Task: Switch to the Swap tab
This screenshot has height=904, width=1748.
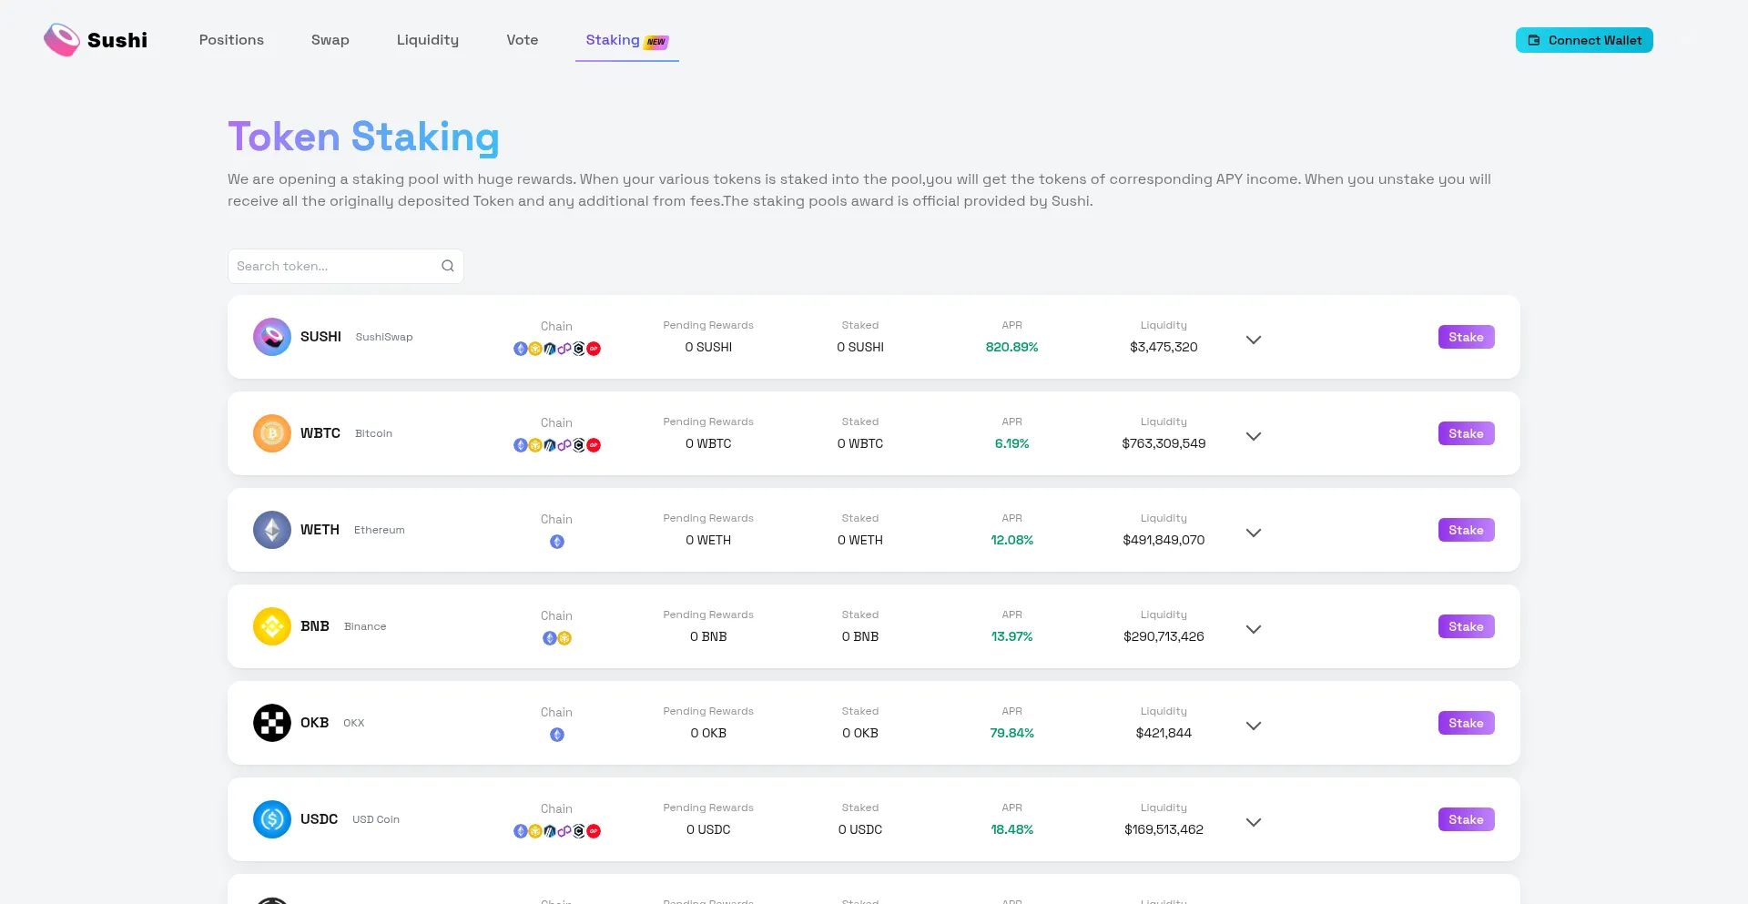Action: pos(330,40)
